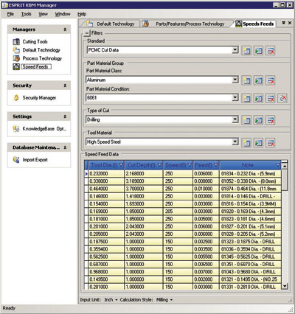Screen dimensions: 295x314
Task: Open Tool Material dropdown showing High Speed Steel
Action: click(x=235, y=142)
